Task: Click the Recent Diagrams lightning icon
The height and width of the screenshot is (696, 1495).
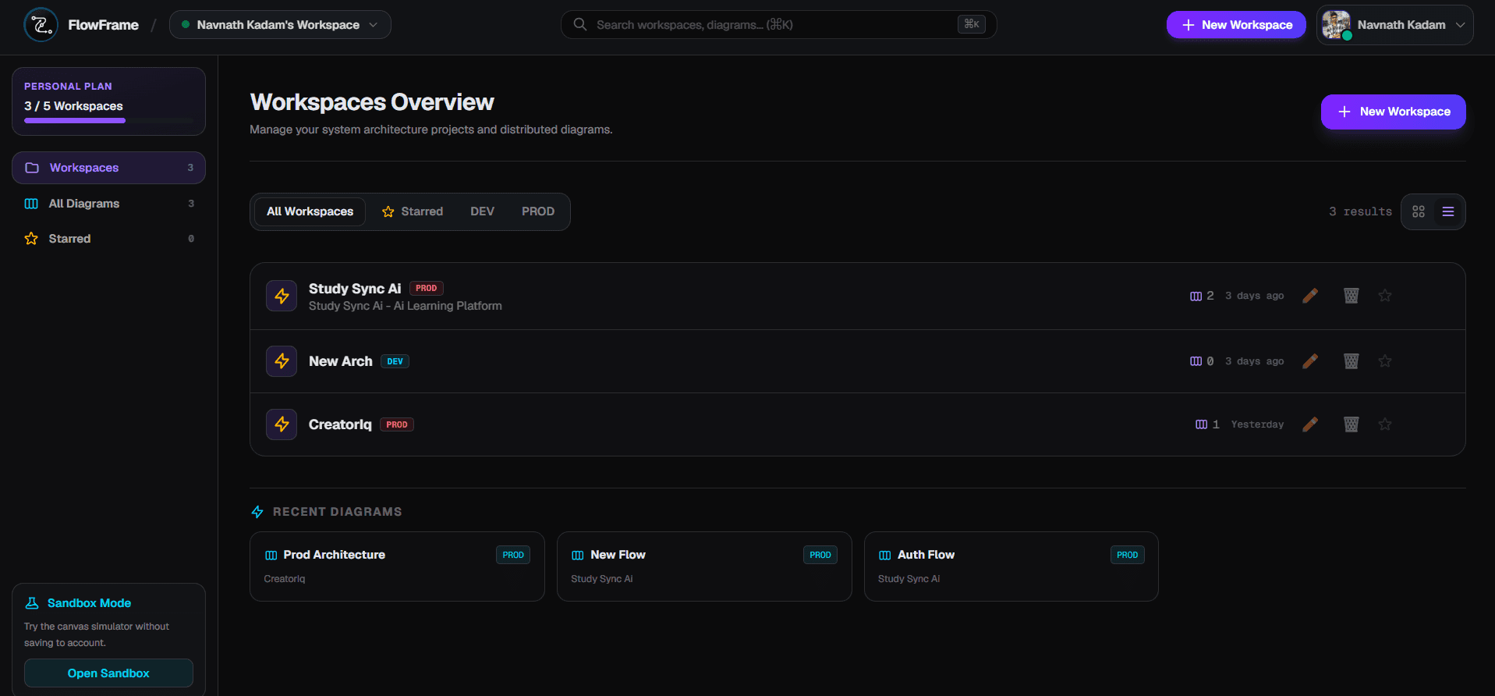Action: tap(257, 512)
